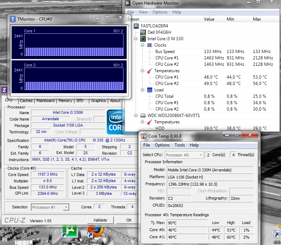This screenshot has height=245, width=281.
Task: Open Options menu in Open Hardware Monitor
Action: coord(160,12)
